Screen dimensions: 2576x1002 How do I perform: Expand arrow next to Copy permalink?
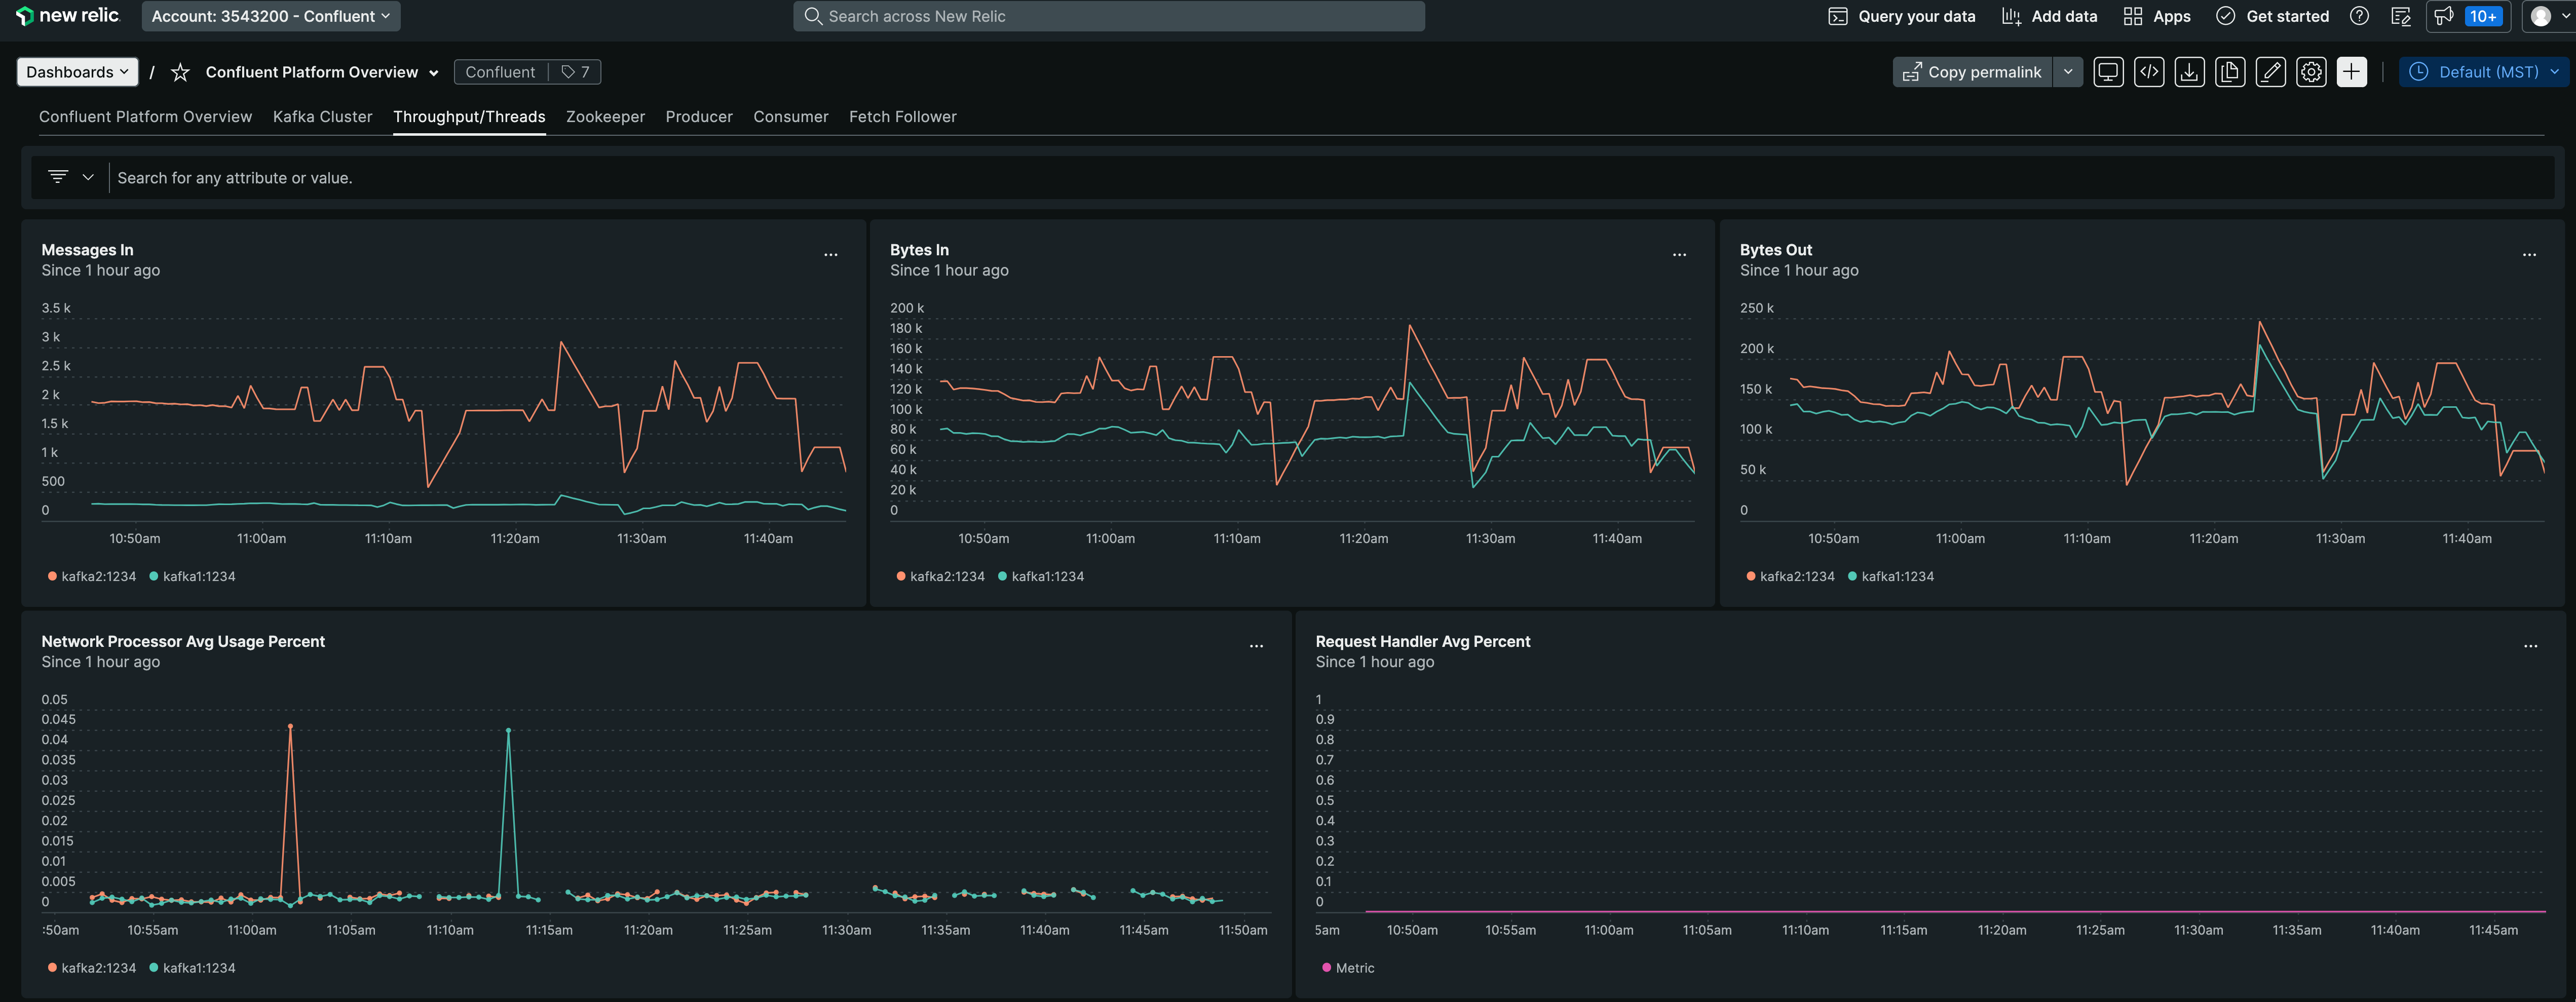[x=2068, y=72]
